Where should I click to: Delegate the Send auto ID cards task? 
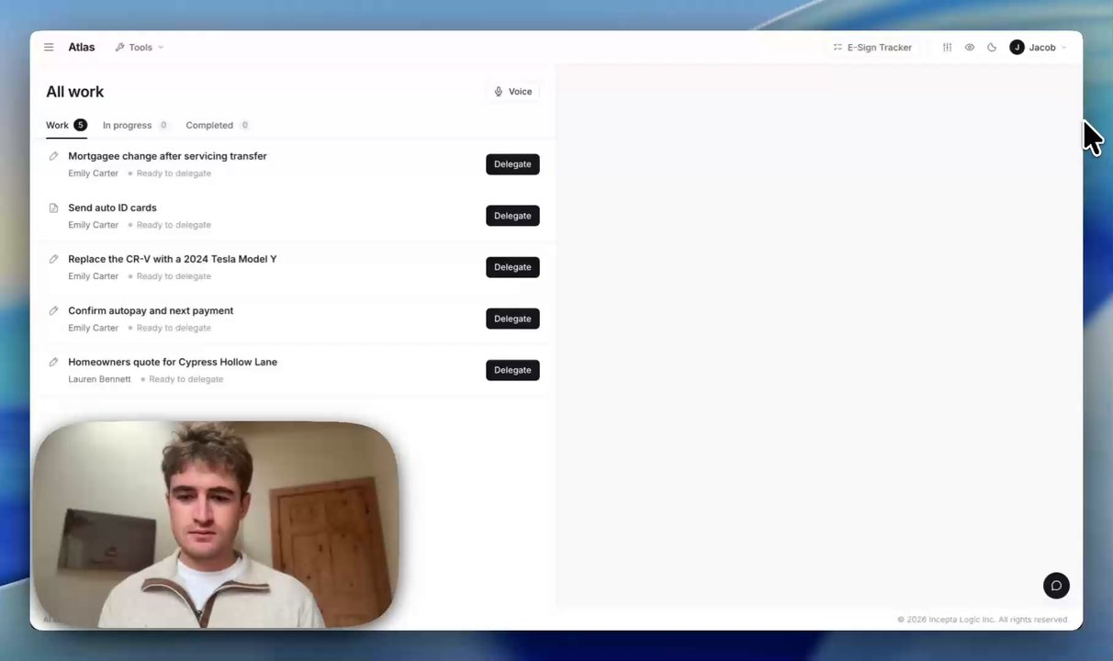[512, 216]
